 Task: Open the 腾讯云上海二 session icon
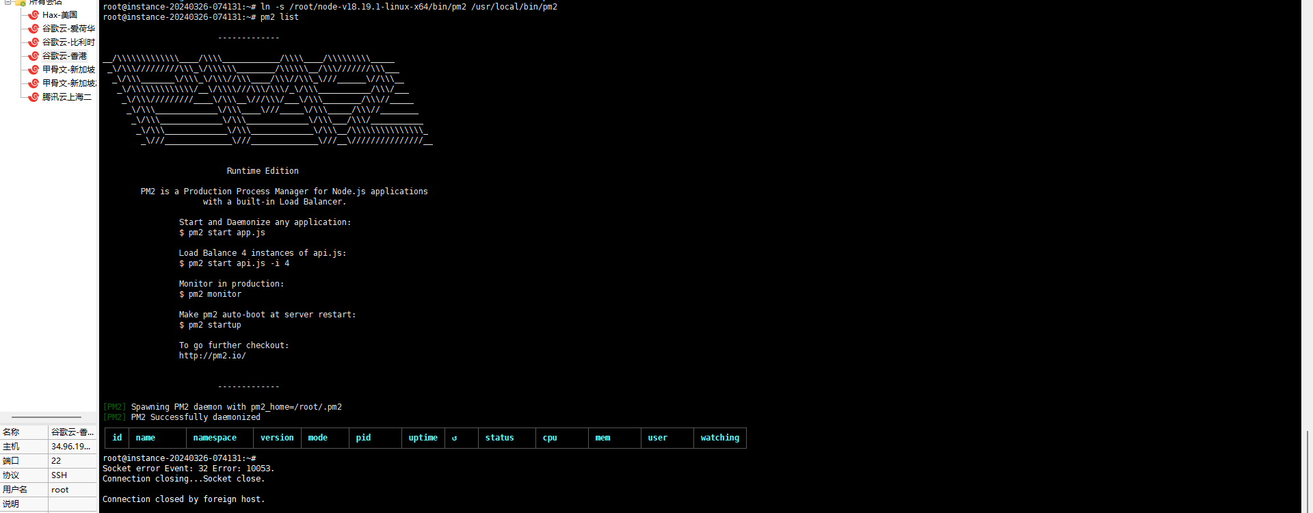tap(33, 97)
